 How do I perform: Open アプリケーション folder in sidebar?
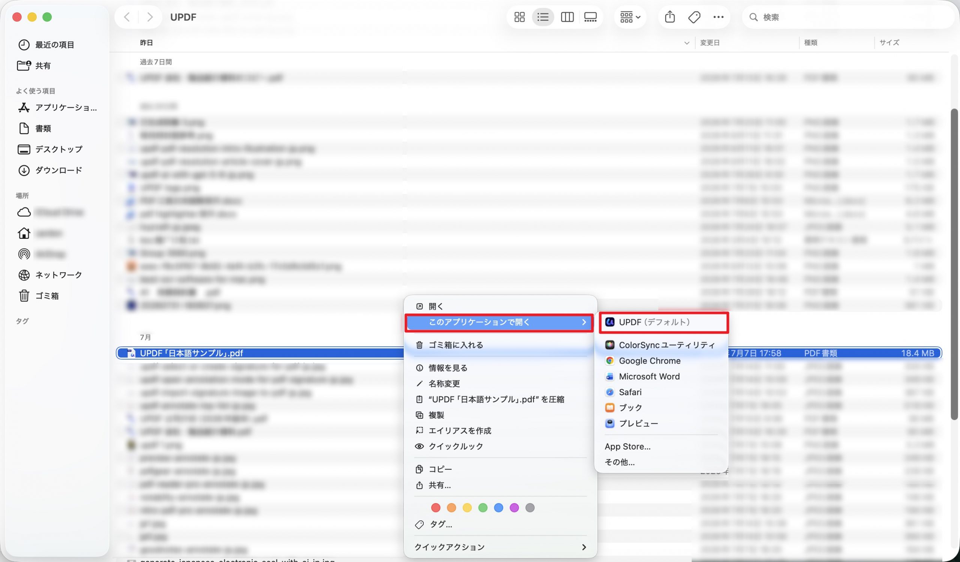[57, 108]
